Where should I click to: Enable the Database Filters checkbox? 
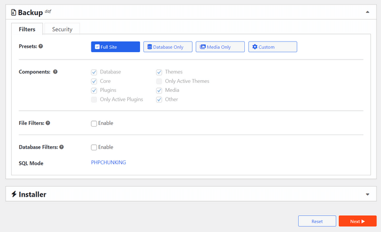point(94,147)
